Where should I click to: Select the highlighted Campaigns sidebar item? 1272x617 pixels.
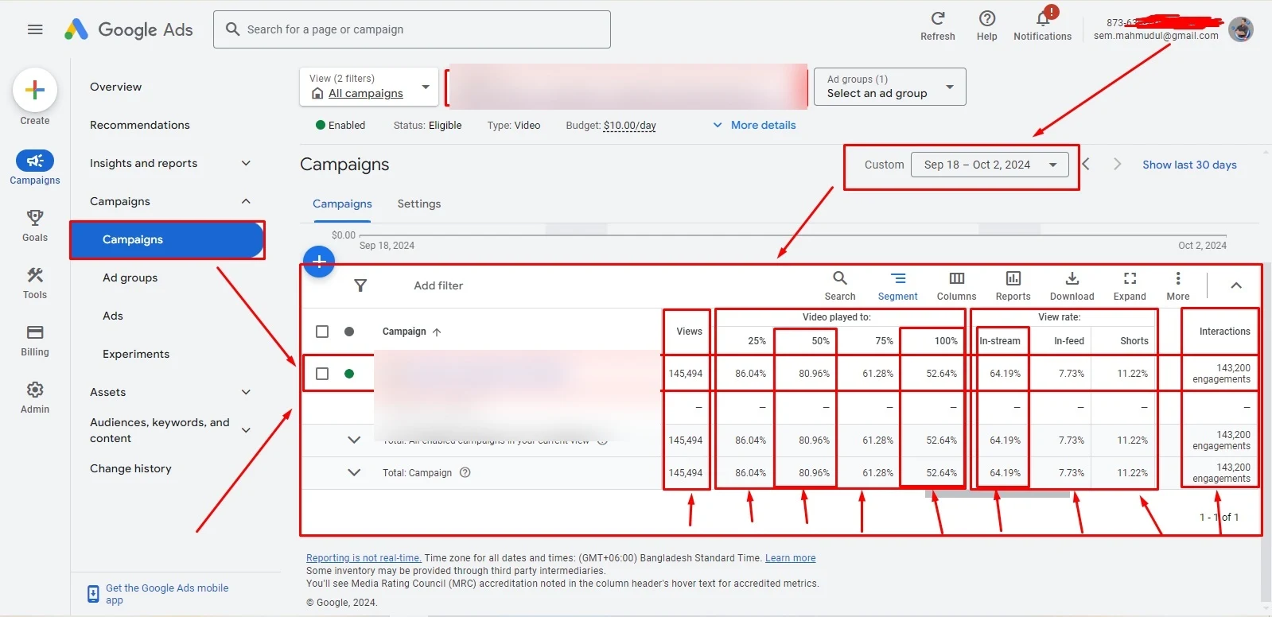(x=166, y=239)
